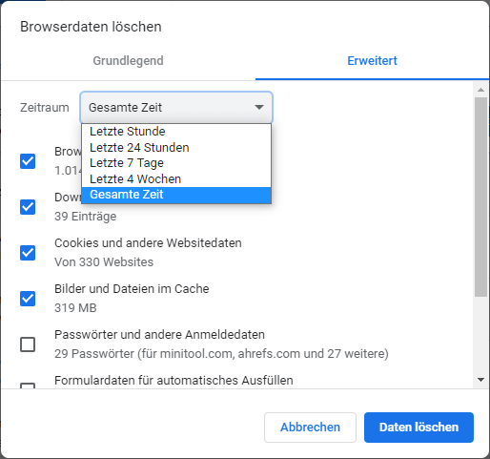Enable 'Passwörter und andere Anmeldedaten' checkbox
The width and height of the screenshot is (490, 459).
pyautogui.click(x=28, y=344)
